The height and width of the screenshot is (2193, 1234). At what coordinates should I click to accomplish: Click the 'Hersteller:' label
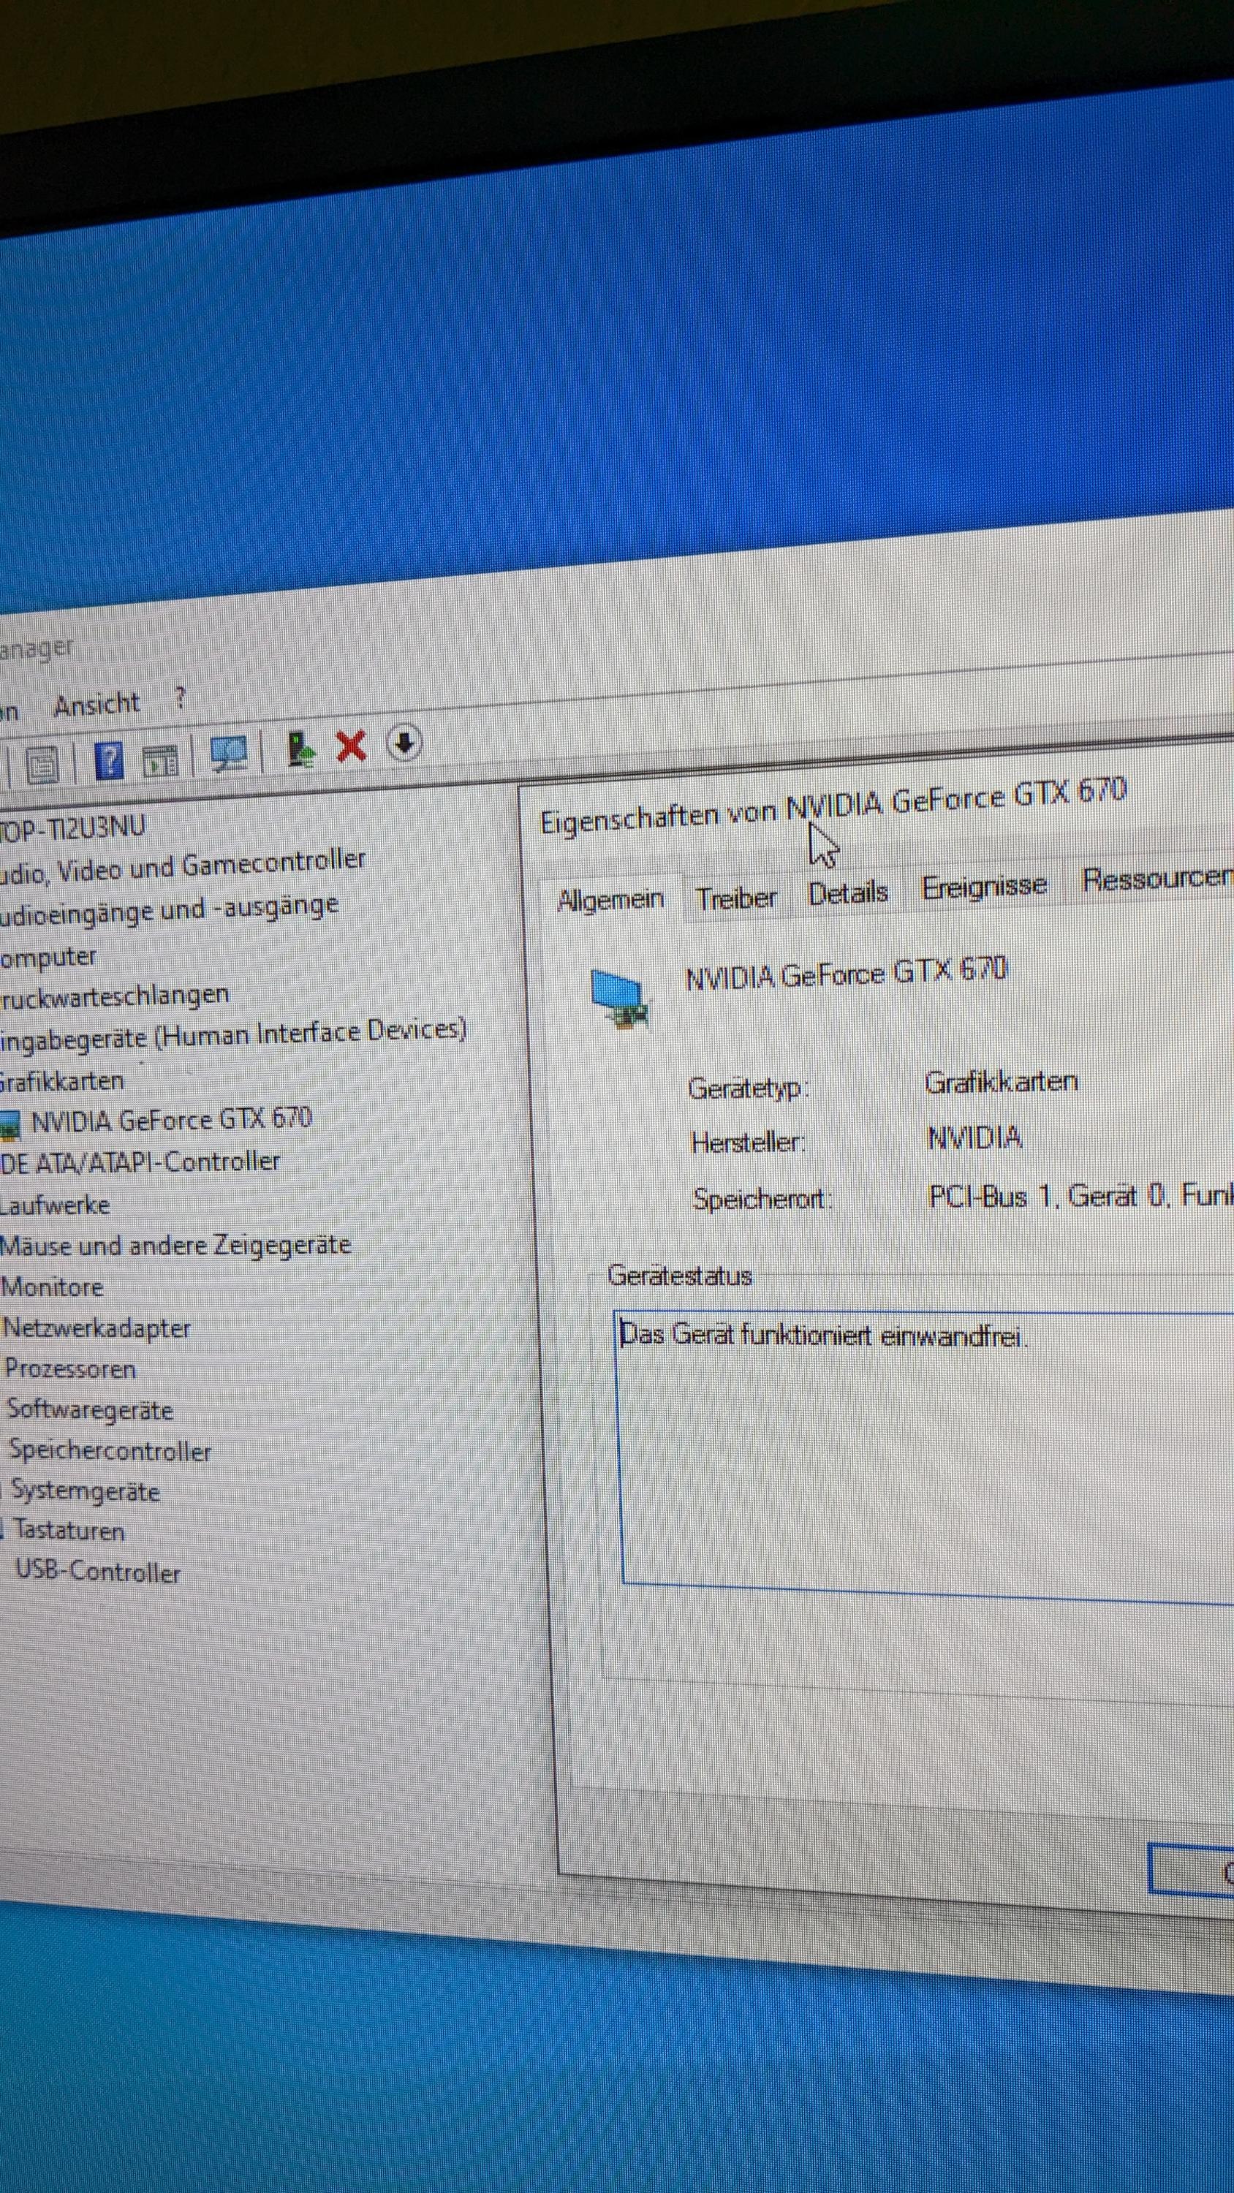click(x=748, y=1143)
